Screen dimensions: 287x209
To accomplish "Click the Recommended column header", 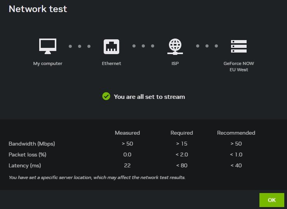I will coord(236,133).
